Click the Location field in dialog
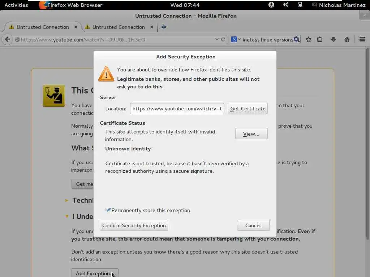 [177, 109]
